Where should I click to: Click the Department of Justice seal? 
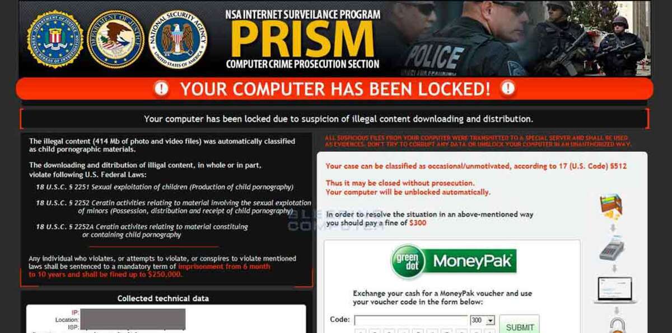pyautogui.click(x=116, y=39)
